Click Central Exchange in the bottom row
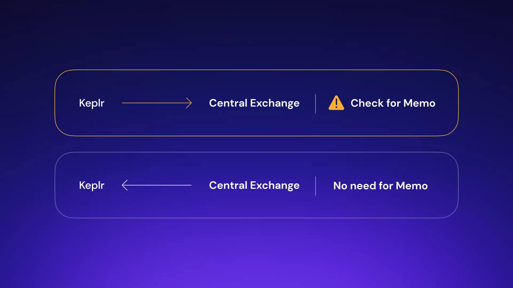 coord(254,185)
